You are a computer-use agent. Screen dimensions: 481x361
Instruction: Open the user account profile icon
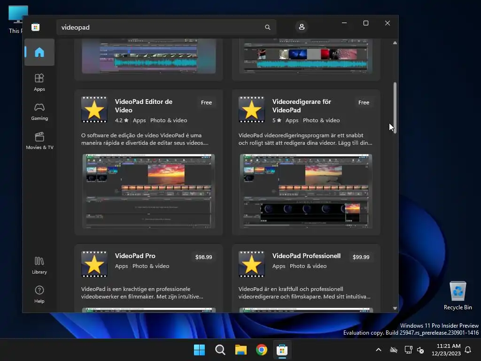pos(302,27)
